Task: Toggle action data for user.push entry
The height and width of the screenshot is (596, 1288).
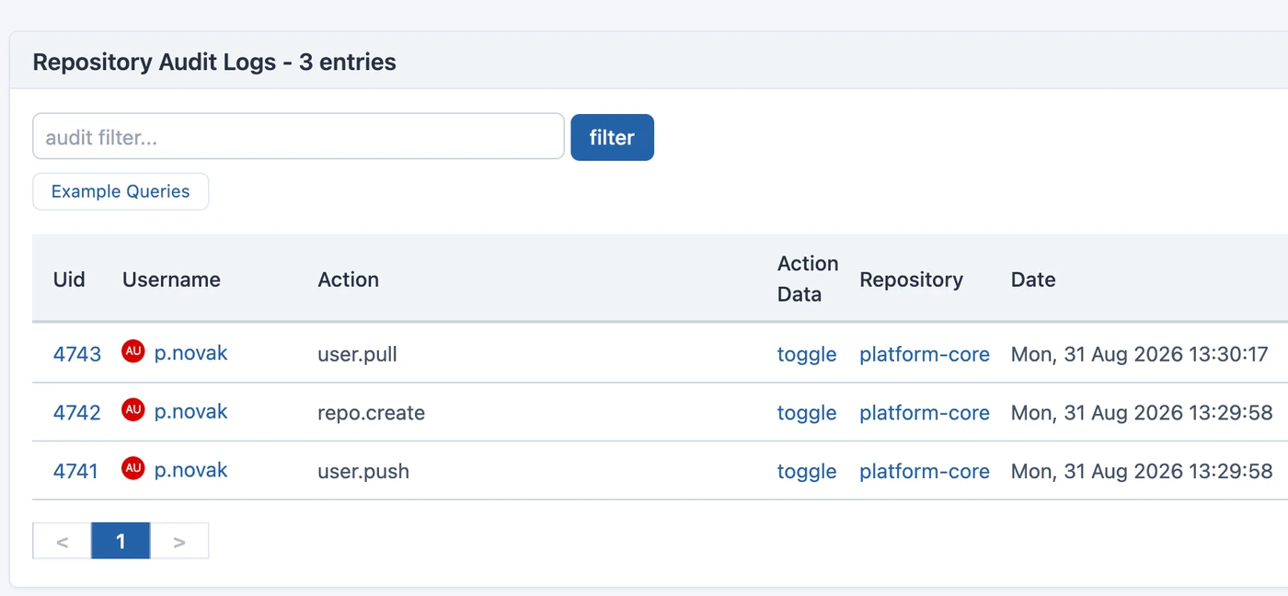Action: [x=807, y=471]
